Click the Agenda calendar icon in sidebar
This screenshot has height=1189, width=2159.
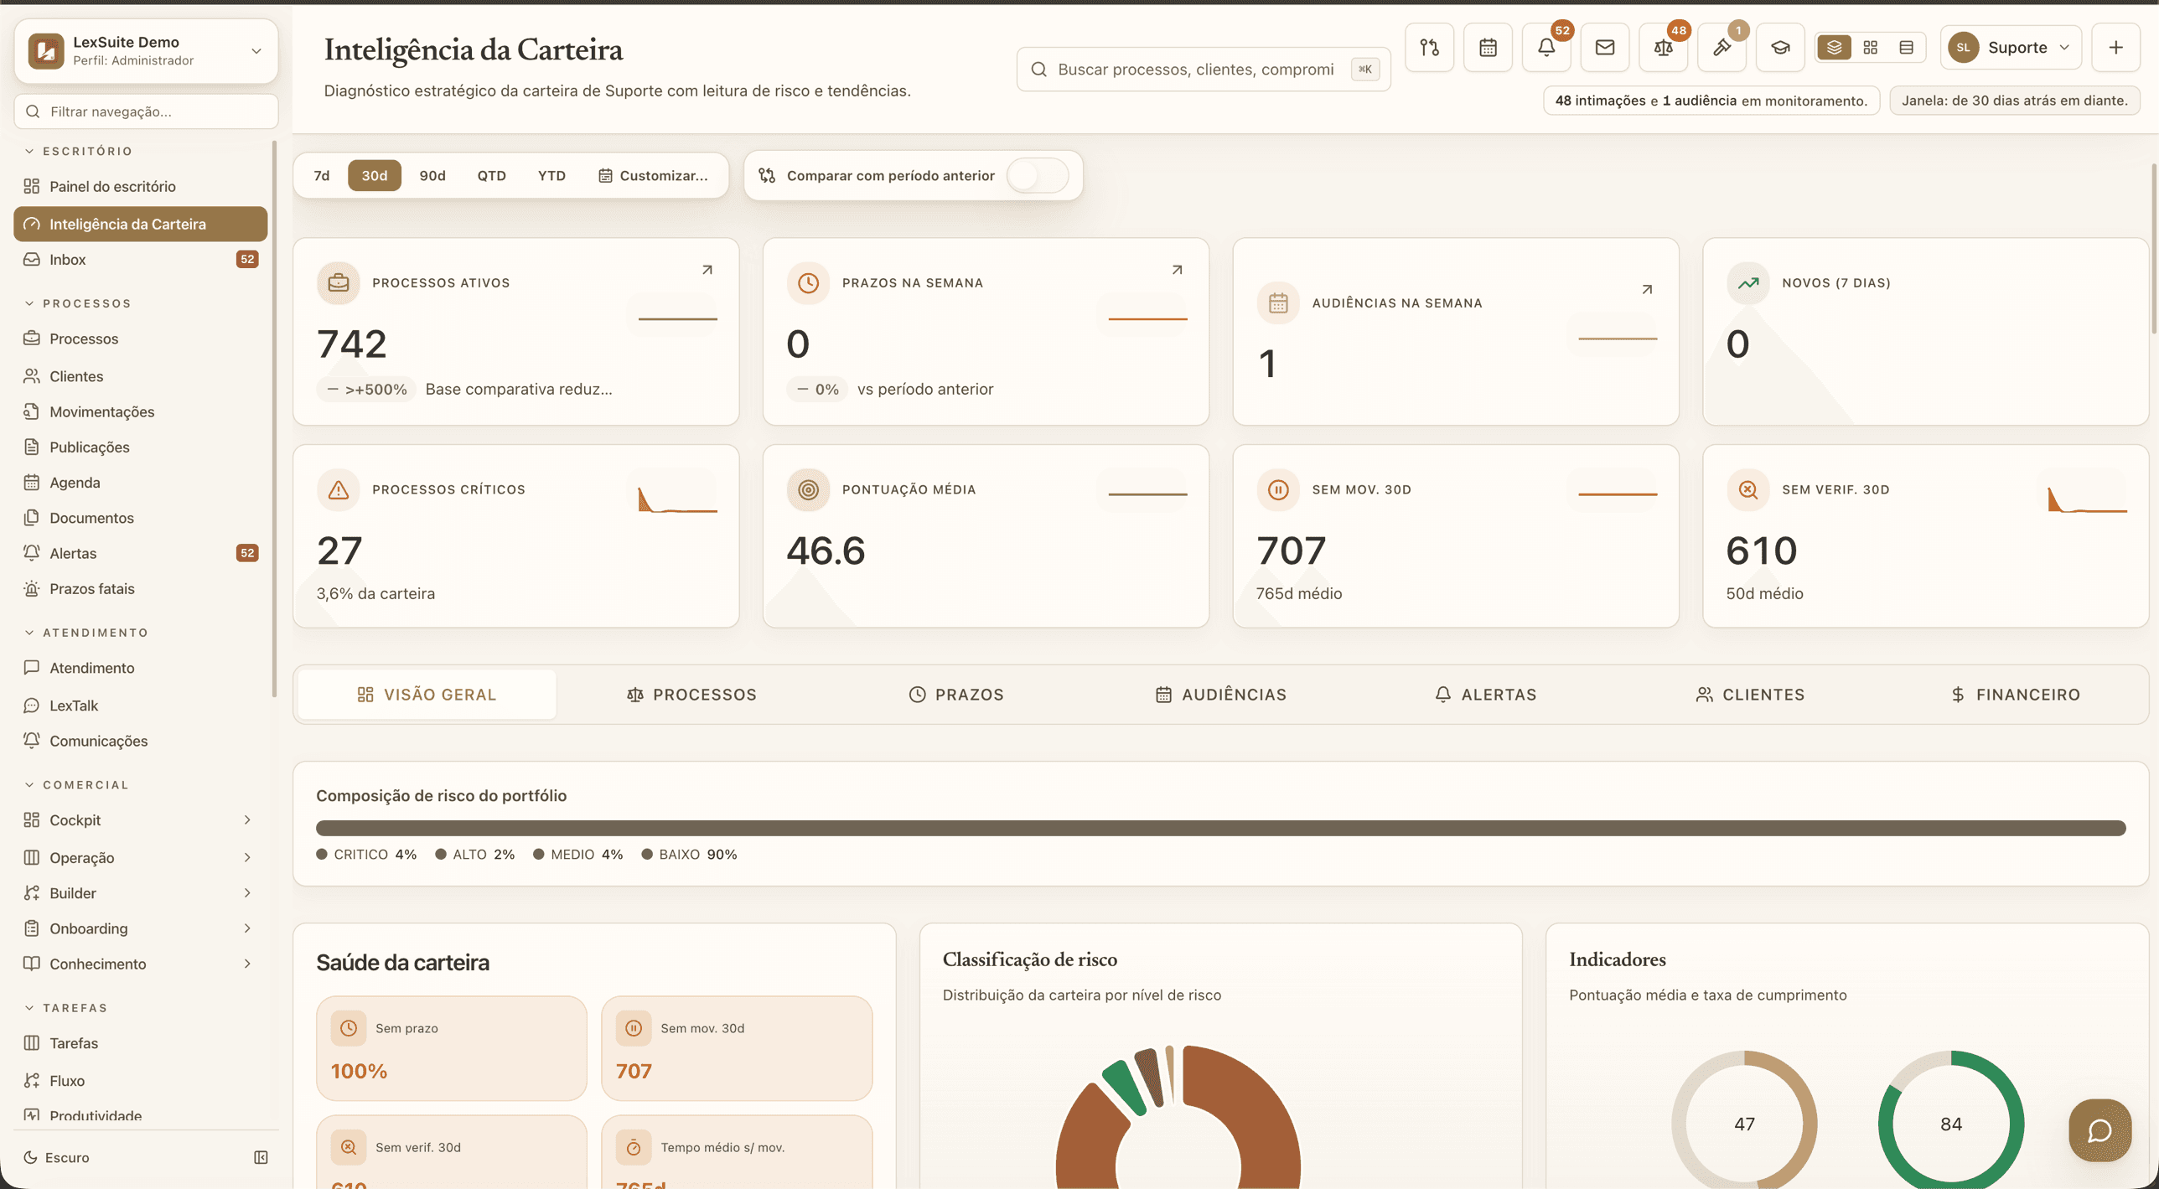click(x=32, y=483)
